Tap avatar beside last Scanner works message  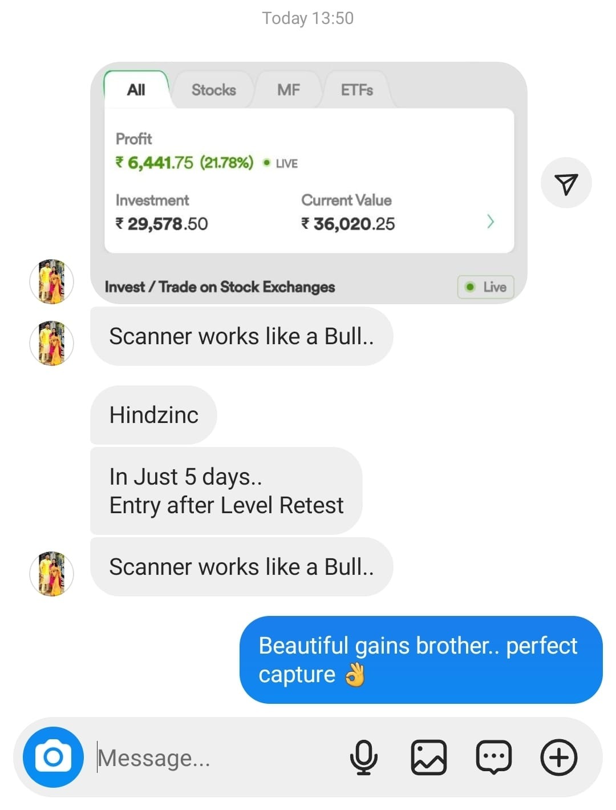coord(51,574)
